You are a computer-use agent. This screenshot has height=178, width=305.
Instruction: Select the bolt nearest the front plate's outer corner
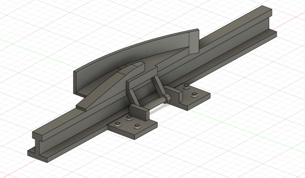coord(137,127)
